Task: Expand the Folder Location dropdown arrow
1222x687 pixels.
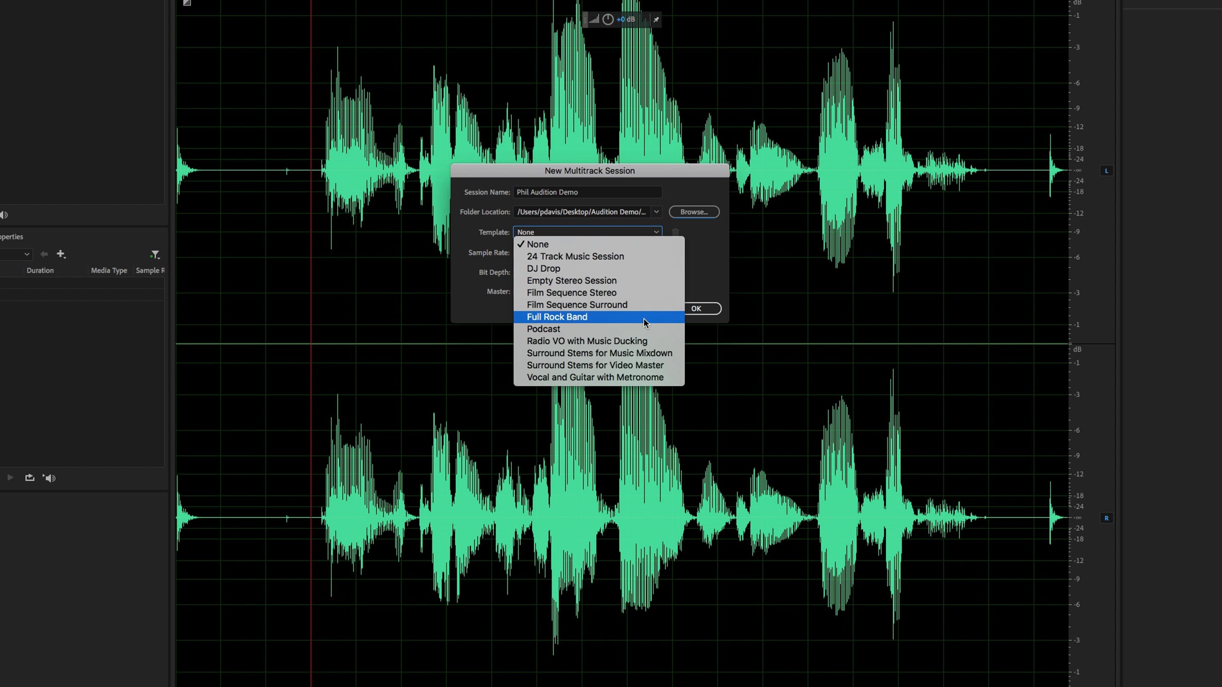Action: click(656, 212)
